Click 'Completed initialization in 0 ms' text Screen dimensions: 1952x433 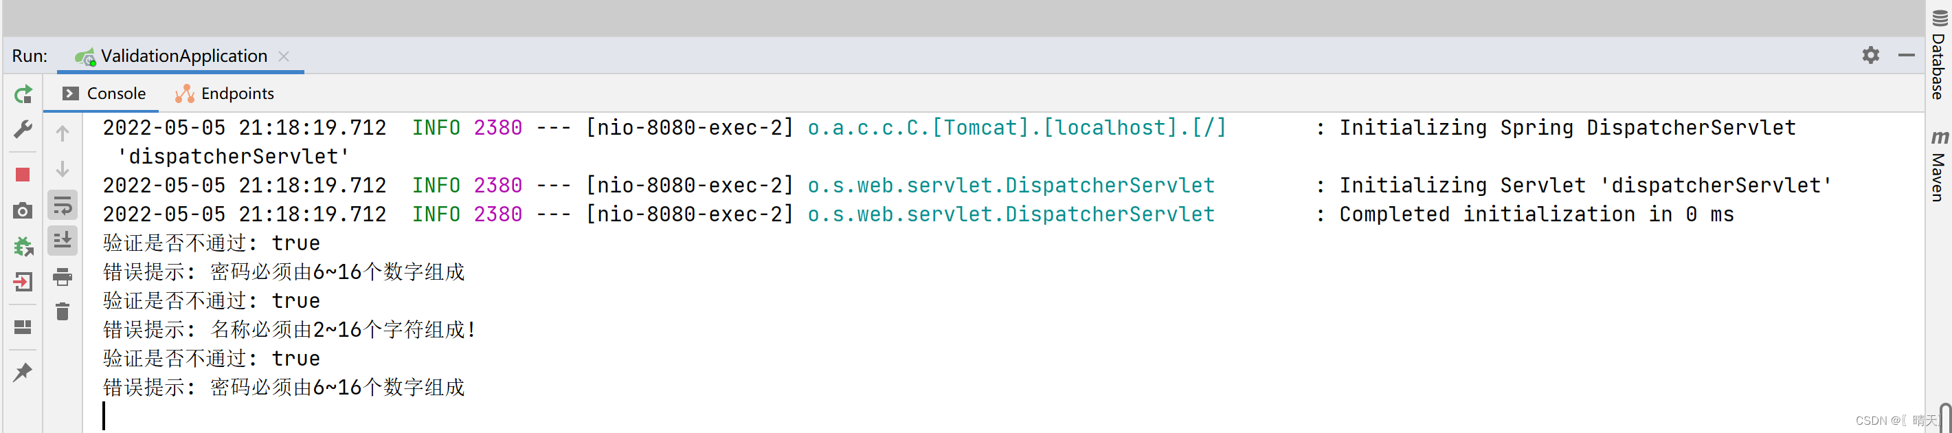click(x=1537, y=214)
